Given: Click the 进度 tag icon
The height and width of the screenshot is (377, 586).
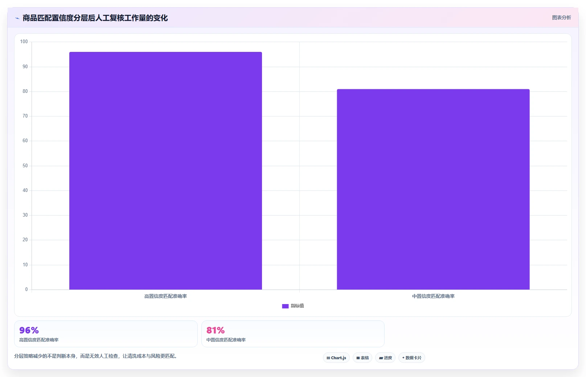Looking at the screenshot, I should point(381,358).
